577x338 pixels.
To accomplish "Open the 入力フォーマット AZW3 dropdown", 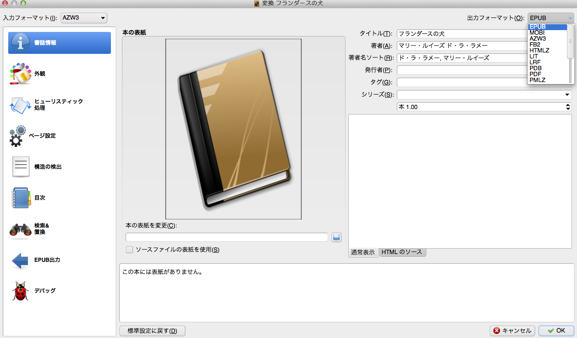I will tap(84, 18).
